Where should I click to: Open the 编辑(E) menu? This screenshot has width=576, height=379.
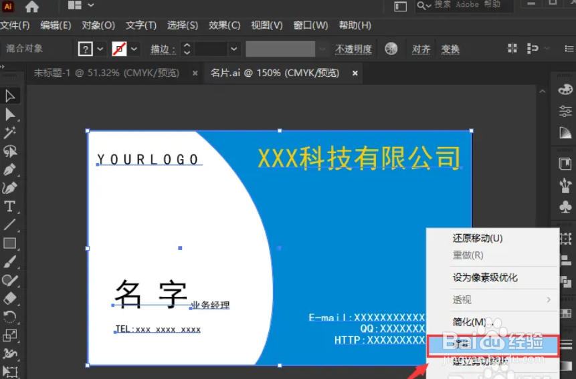pyautogui.click(x=56, y=25)
